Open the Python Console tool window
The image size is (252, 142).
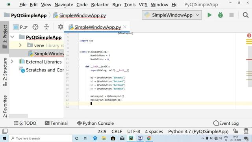click(95, 123)
